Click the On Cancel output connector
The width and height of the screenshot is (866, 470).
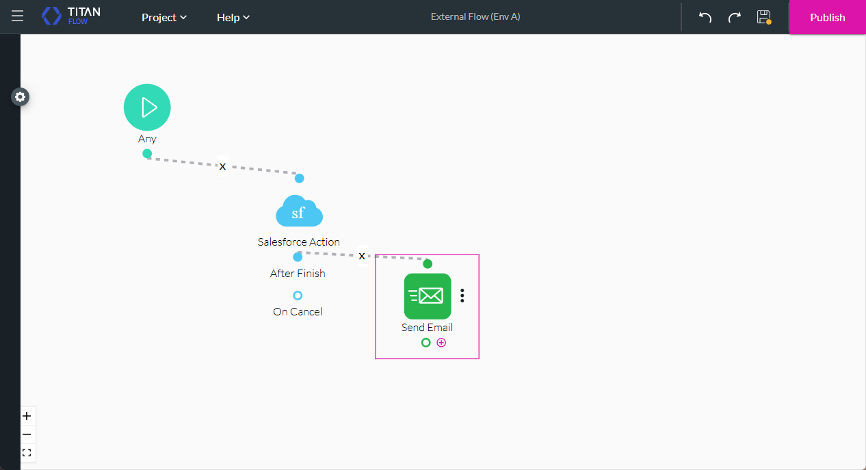pyautogui.click(x=298, y=296)
